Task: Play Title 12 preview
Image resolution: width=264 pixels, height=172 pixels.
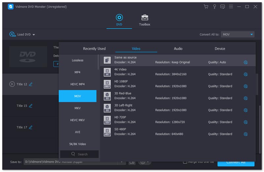Action: pyautogui.click(x=12, y=84)
